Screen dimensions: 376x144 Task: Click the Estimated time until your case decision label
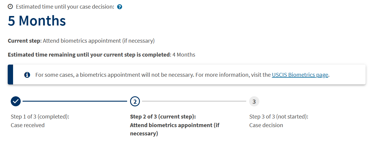[65, 7]
